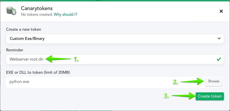Expand token list via the chevron arrow

219,38
